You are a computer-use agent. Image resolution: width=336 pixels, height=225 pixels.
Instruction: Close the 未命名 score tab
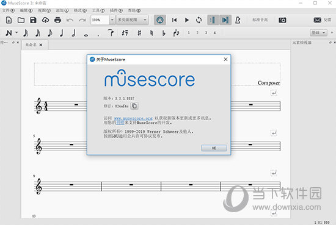(x=41, y=45)
